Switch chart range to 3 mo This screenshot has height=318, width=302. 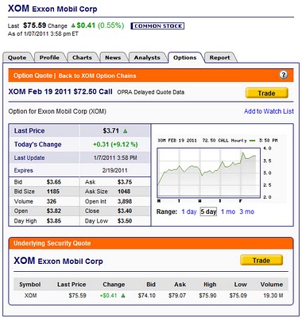pyautogui.click(x=246, y=211)
